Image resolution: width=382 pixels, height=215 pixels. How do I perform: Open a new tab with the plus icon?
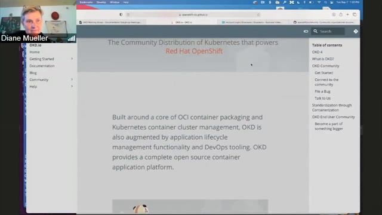(347, 14)
